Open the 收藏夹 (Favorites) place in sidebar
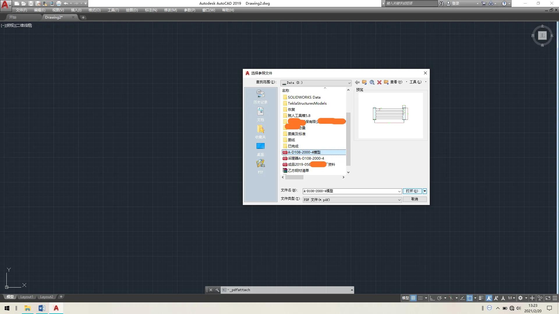This screenshot has height=314, width=559. pos(260,132)
